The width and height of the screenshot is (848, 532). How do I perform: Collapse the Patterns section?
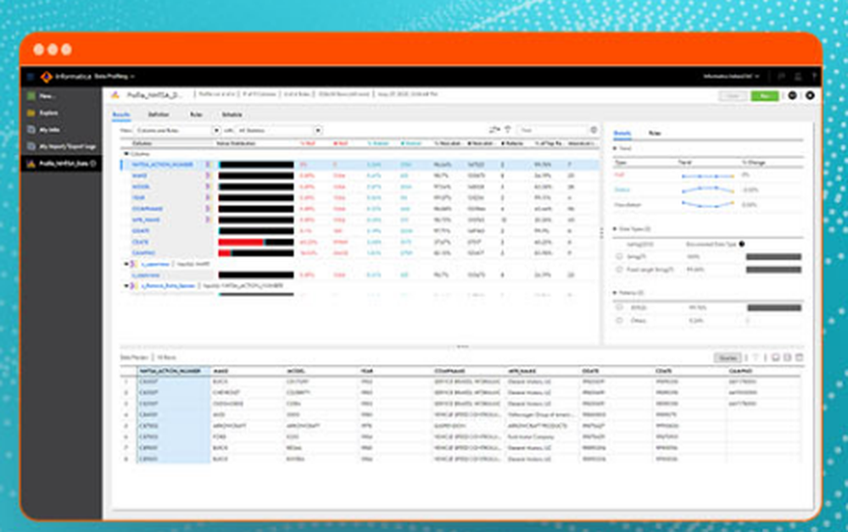point(615,293)
